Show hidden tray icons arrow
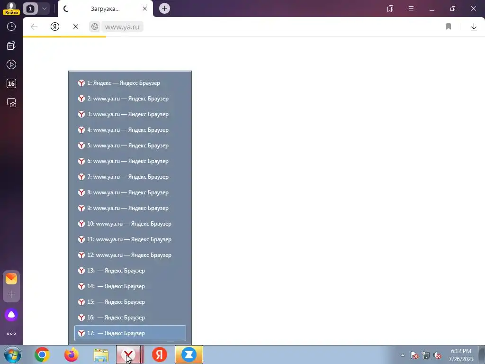Screen dimensions: 485x364 403,355
